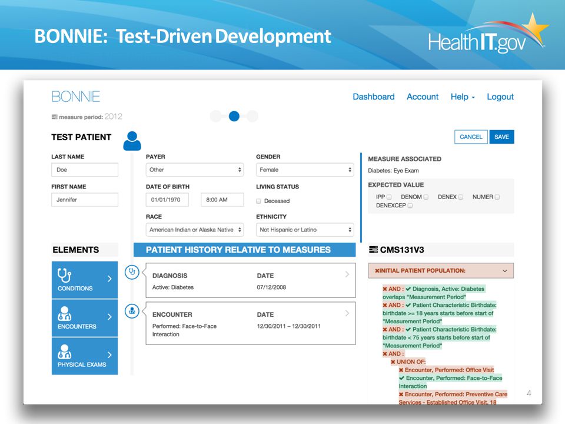Toggle the DENOM expected value checkbox
The image size is (565, 424).
[426, 197]
